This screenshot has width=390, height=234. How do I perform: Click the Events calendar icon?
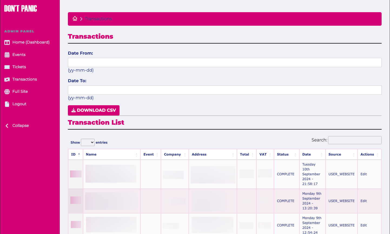[x=7, y=54]
